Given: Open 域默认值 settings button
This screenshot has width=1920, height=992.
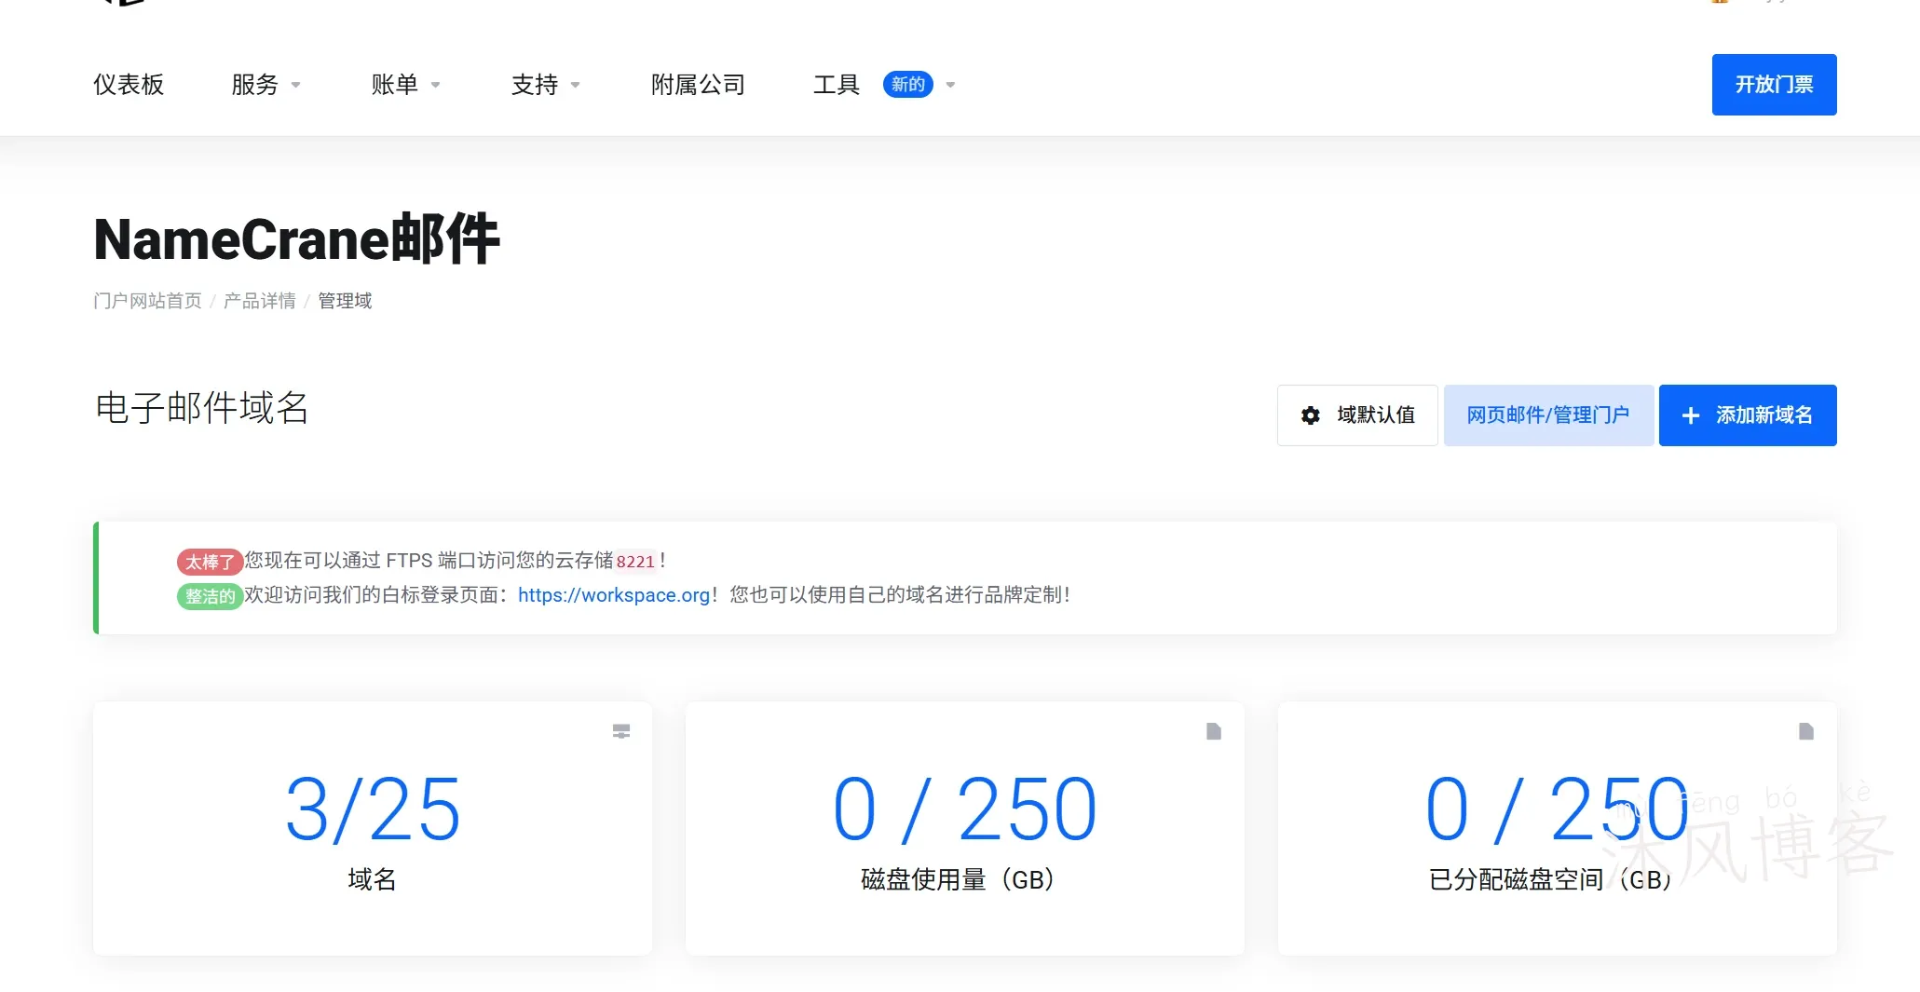Looking at the screenshot, I should point(1357,415).
